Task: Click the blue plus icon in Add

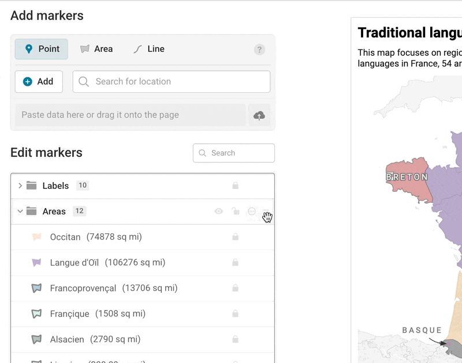Action: pyautogui.click(x=28, y=81)
